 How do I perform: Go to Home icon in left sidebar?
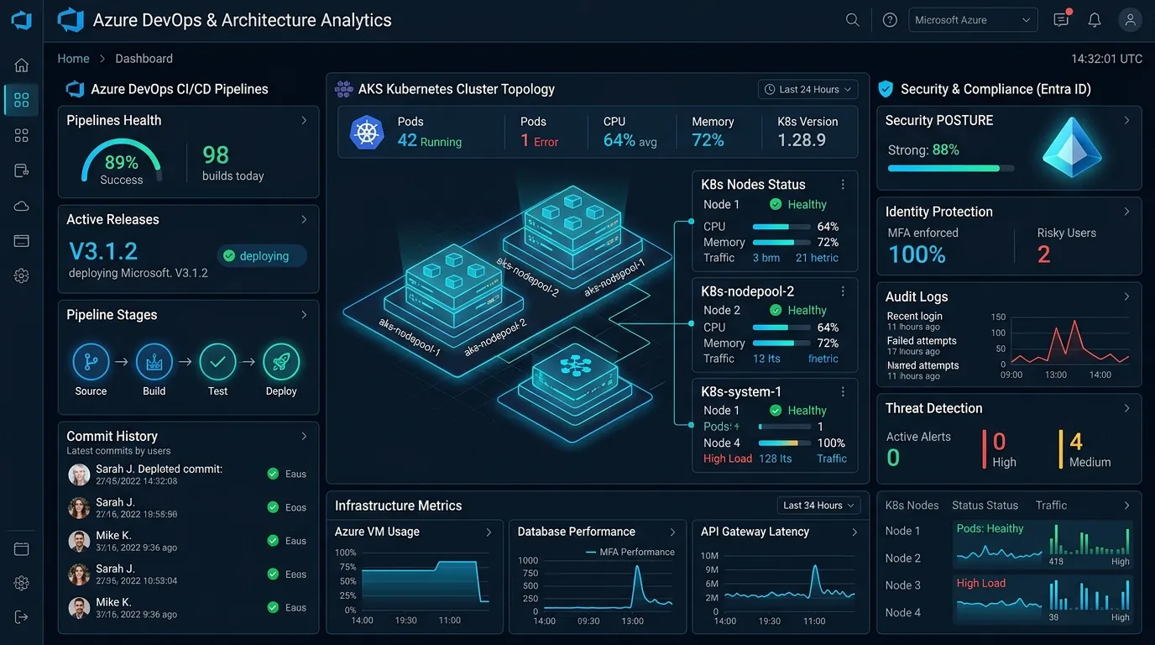(x=22, y=65)
